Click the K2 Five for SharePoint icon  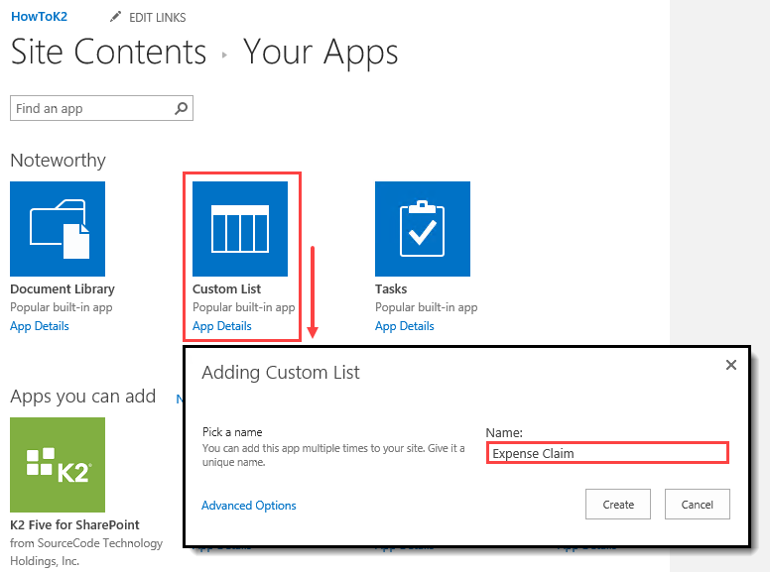(58, 464)
